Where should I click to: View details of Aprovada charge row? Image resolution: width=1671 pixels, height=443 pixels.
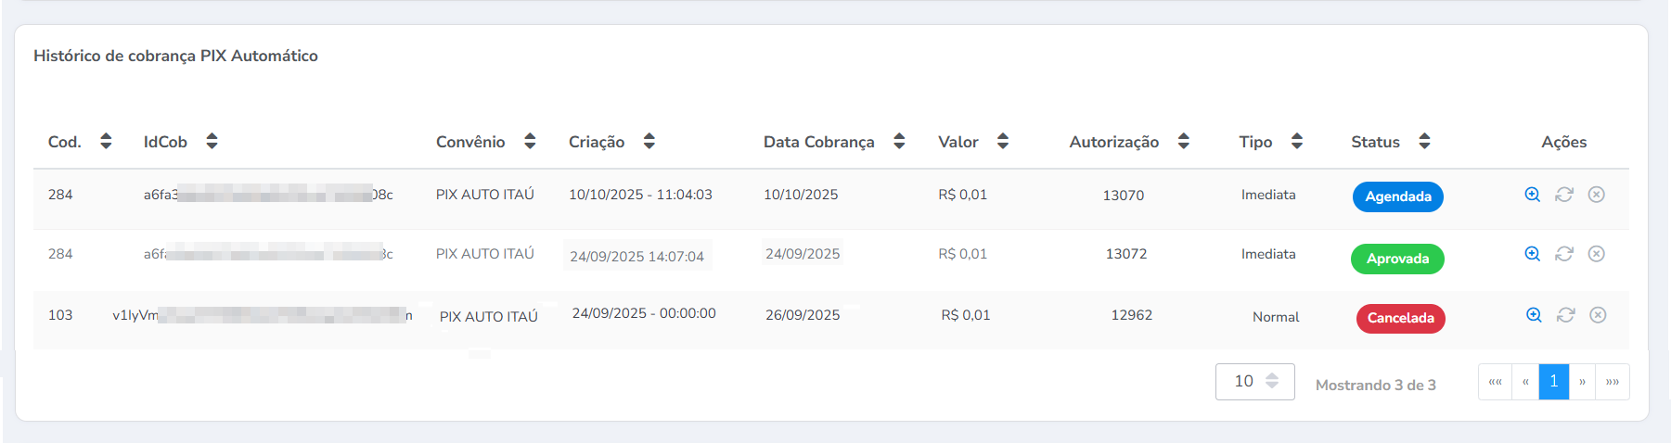click(1532, 254)
